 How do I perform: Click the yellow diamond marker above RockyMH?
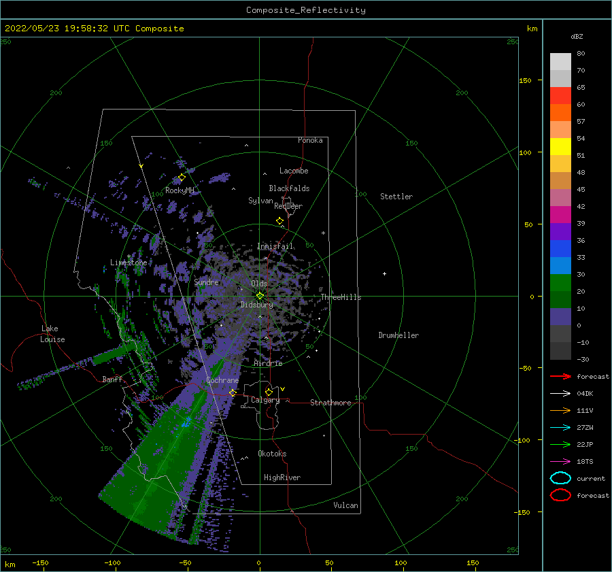tap(182, 178)
